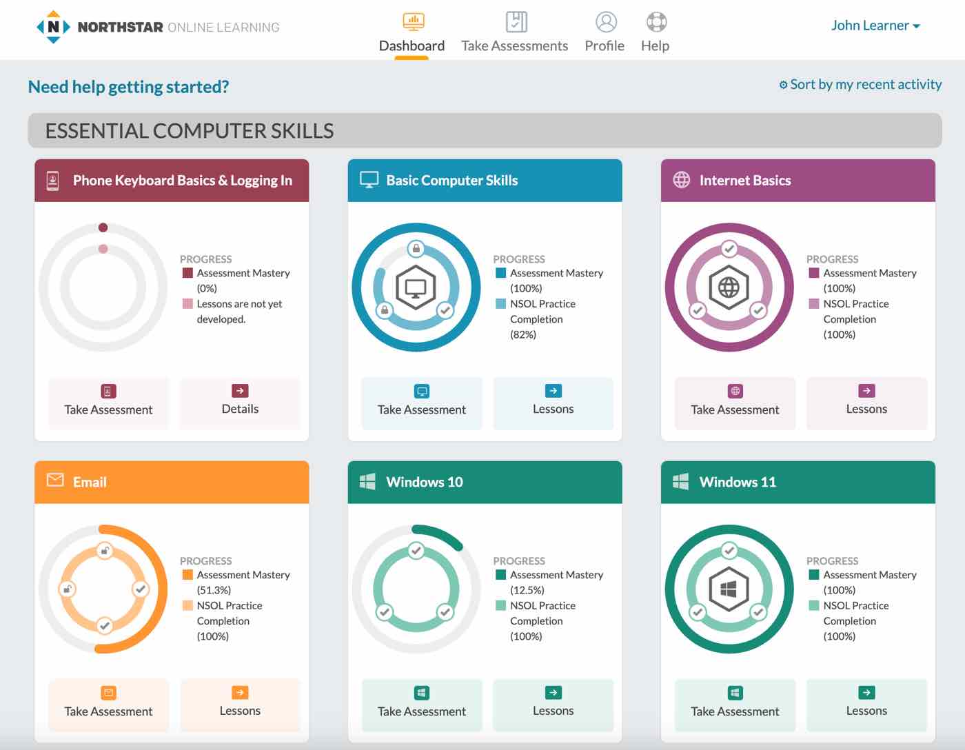
Task: Open Lessons for Basic Computer Skills
Action: 553,403
